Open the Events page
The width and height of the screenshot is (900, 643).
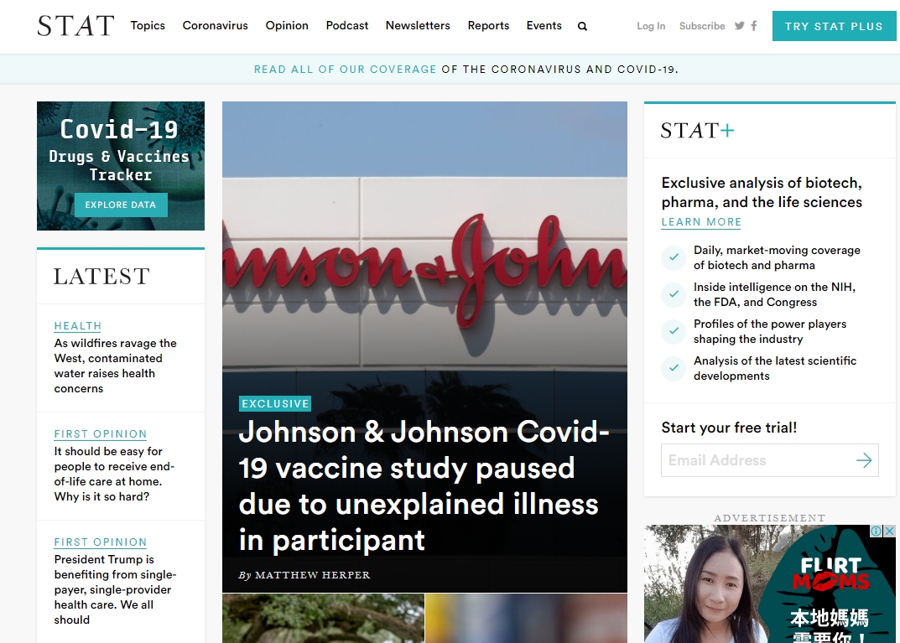point(544,26)
